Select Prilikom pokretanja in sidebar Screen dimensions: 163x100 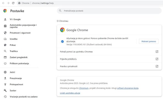tap(19, 63)
